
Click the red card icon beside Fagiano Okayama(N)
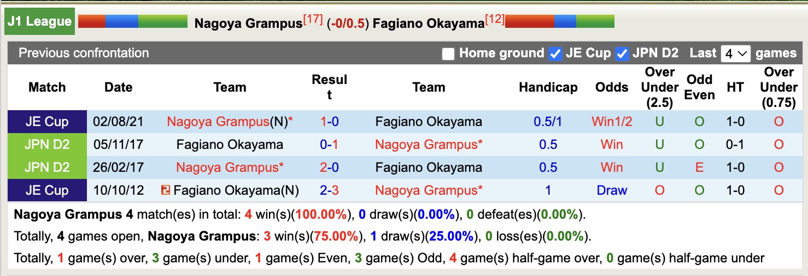point(165,190)
